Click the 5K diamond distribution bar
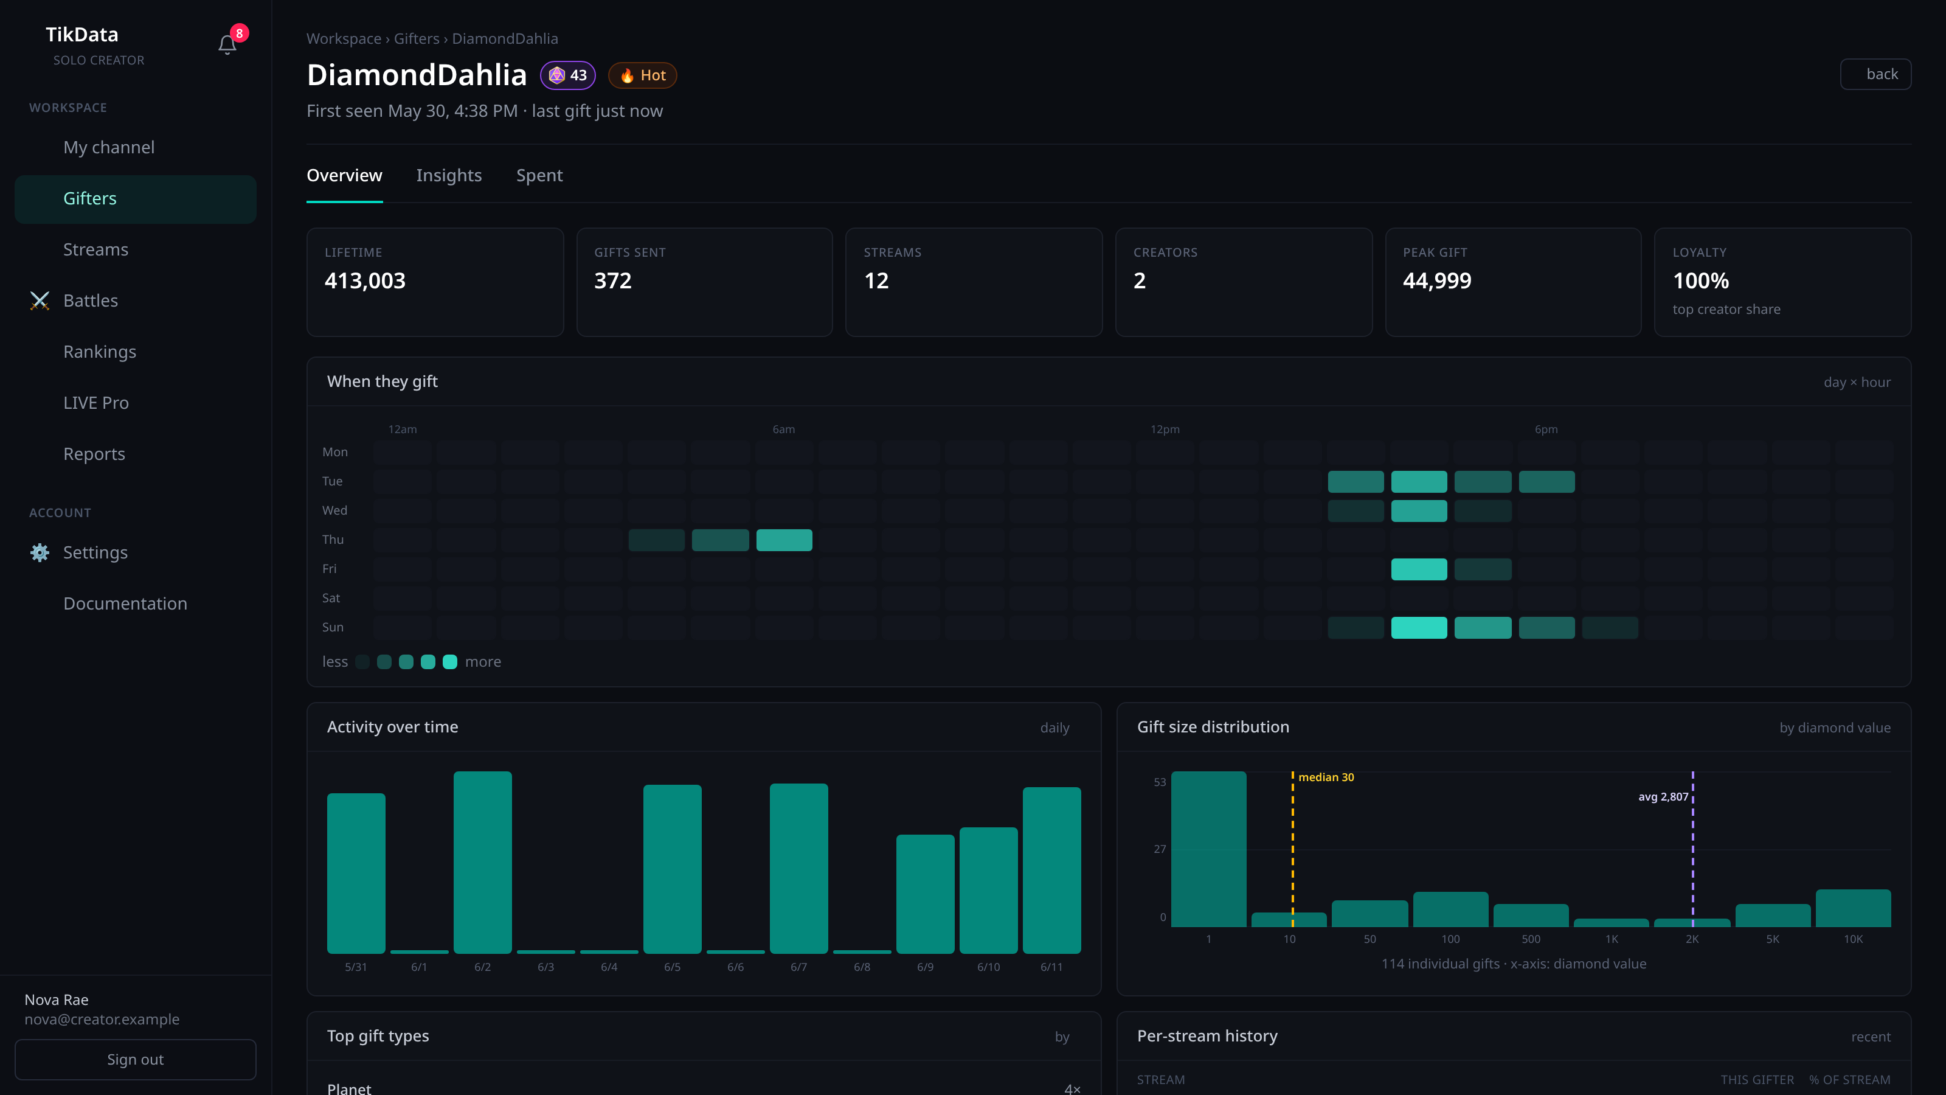The width and height of the screenshot is (1946, 1095). click(1773, 916)
